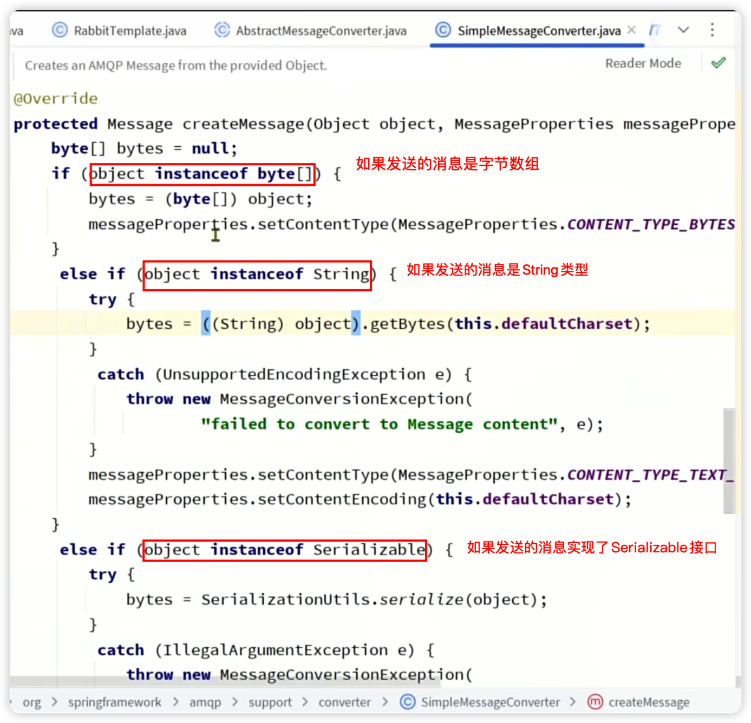Open the hidden tabs dropdown chevron
The width and height of the screenshot is (751, 723).
pyautogui.click(x=683, y=30)
